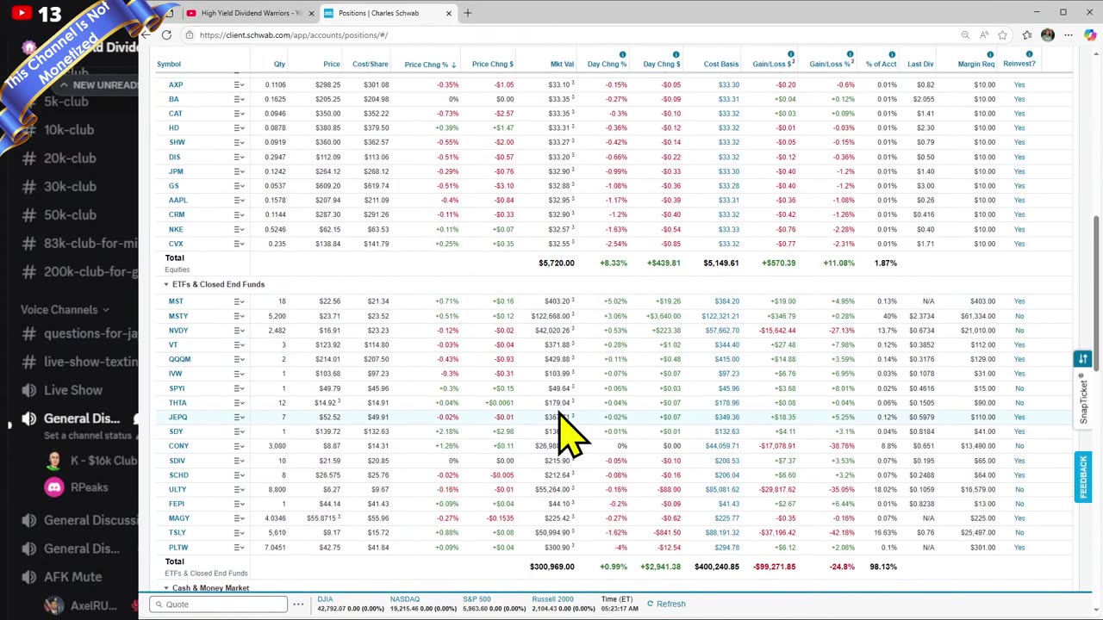The image size is (1103, 620).
Task: Click the Refresh link in the quote bar
Action: pos(666,604)
